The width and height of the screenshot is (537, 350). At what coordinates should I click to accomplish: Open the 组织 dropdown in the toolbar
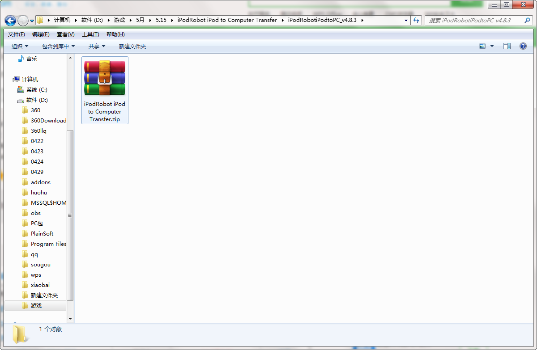(20, 46)
